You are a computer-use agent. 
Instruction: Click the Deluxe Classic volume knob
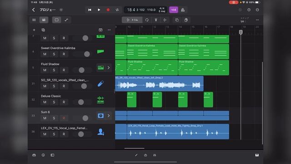(x=81, y=102)
